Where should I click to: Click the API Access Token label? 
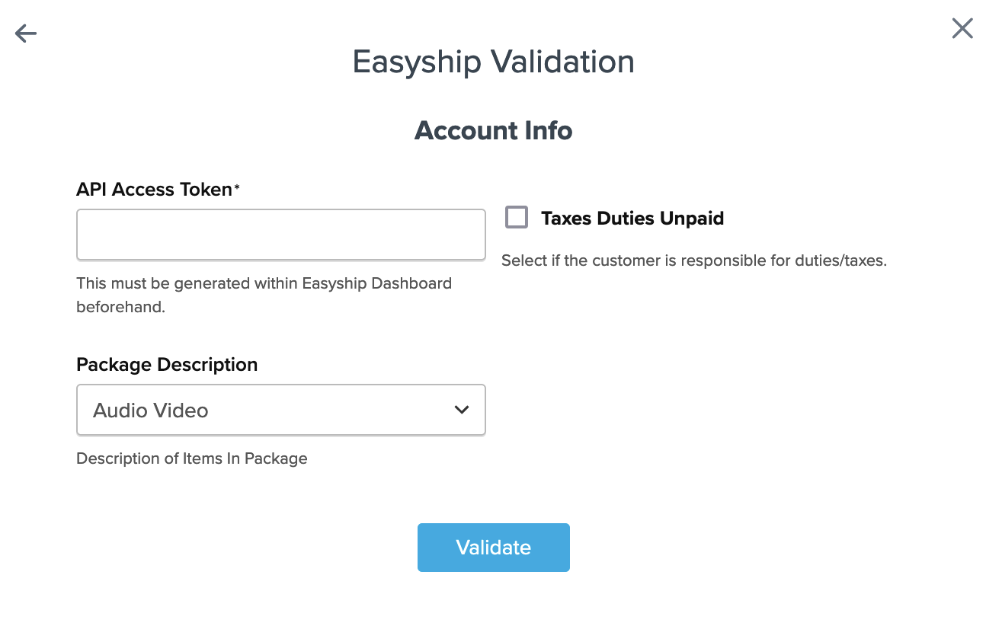(154, 190)
